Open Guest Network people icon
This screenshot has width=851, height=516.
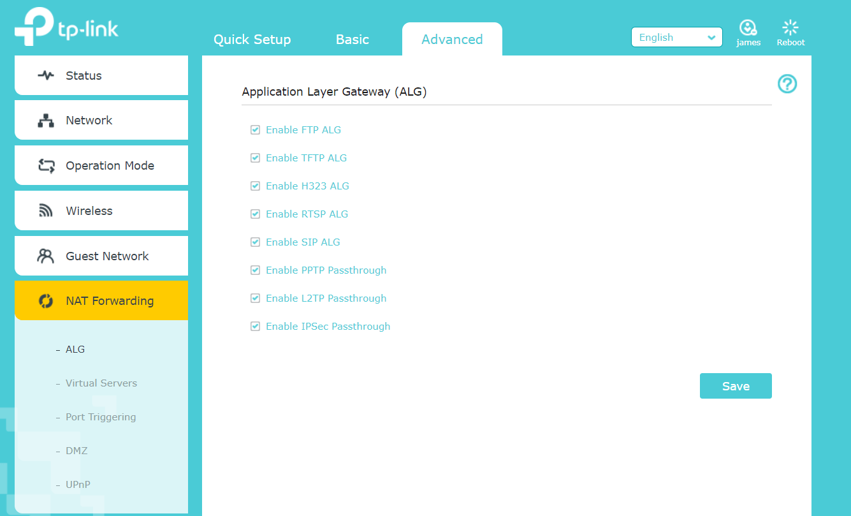pos(46,256)
